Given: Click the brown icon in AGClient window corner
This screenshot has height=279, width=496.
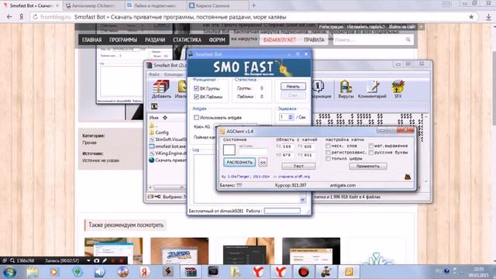Looking at the screenshot, I should pyautogui.click(x=408, y=177).
